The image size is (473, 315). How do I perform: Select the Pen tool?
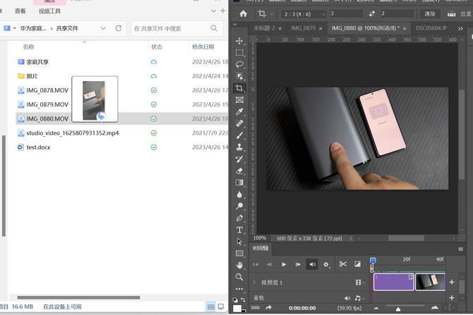tap(240, 218)
